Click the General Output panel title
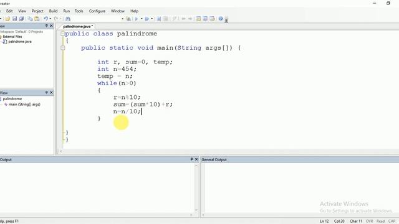 (214, 160)
